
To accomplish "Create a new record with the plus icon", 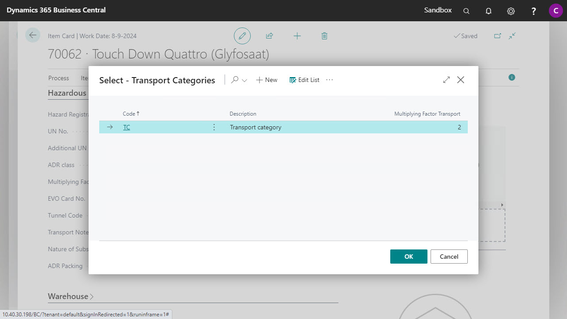I will pyautogui.click(x=297, y=36).
